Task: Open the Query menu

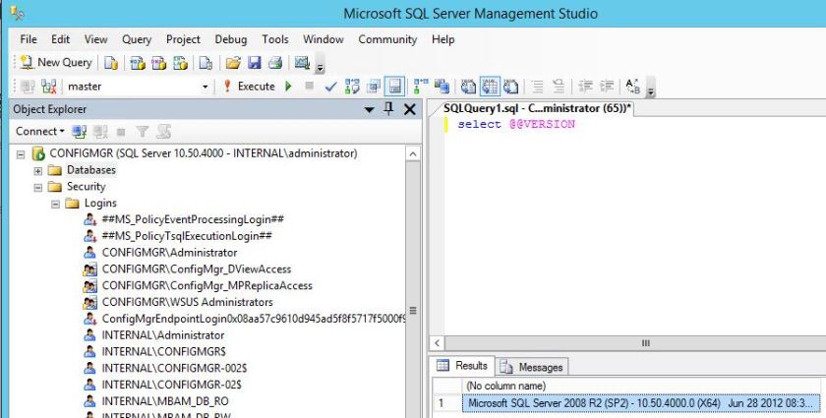Action: 137,39
